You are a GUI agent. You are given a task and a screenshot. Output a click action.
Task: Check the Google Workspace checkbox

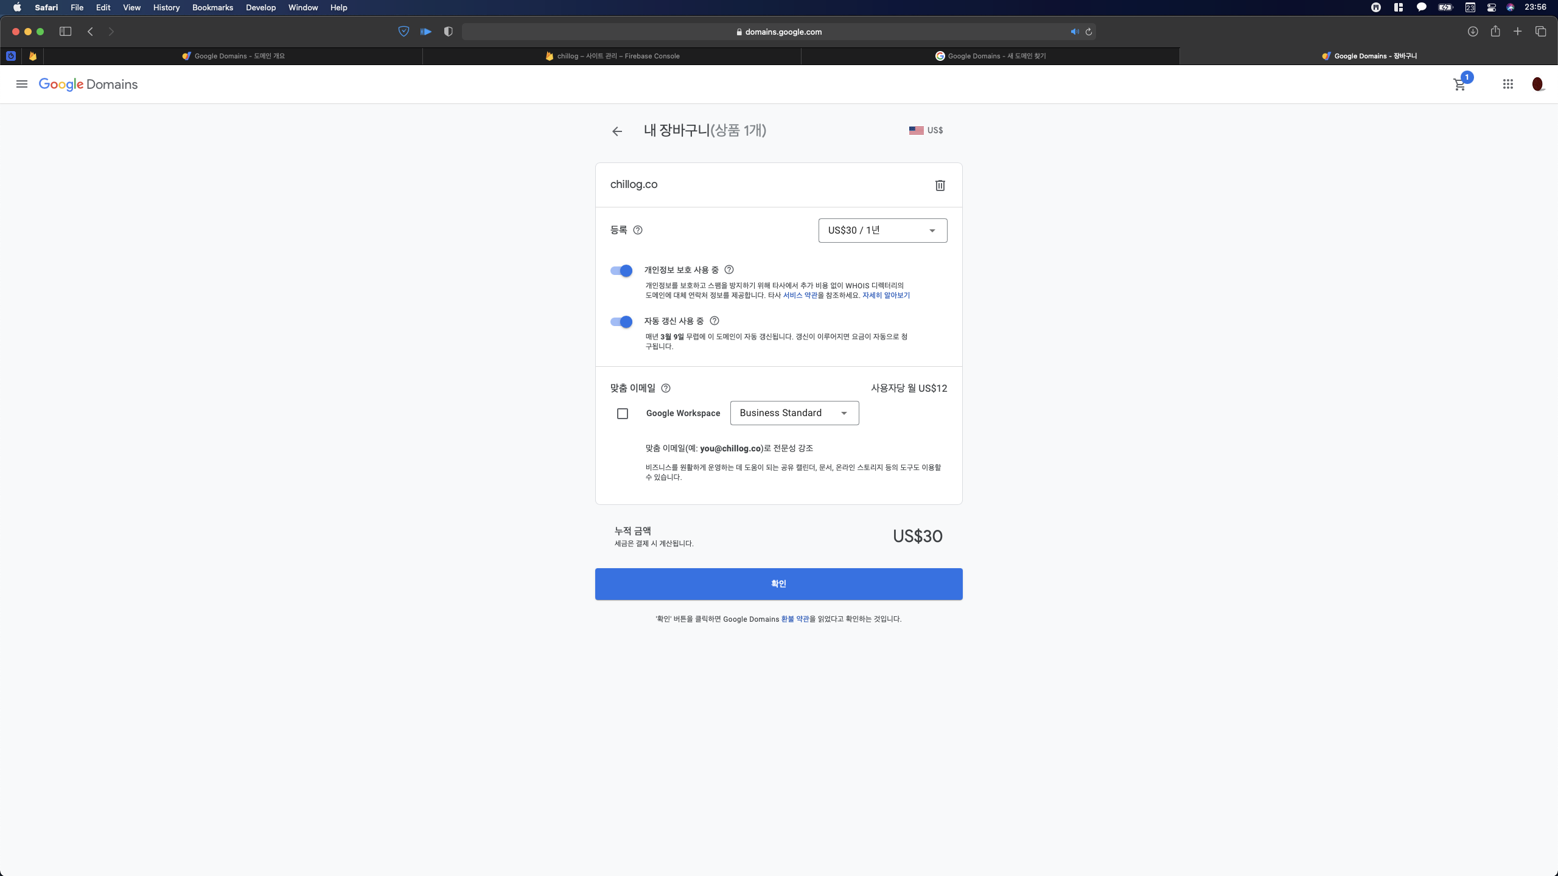tap(622, 414)
